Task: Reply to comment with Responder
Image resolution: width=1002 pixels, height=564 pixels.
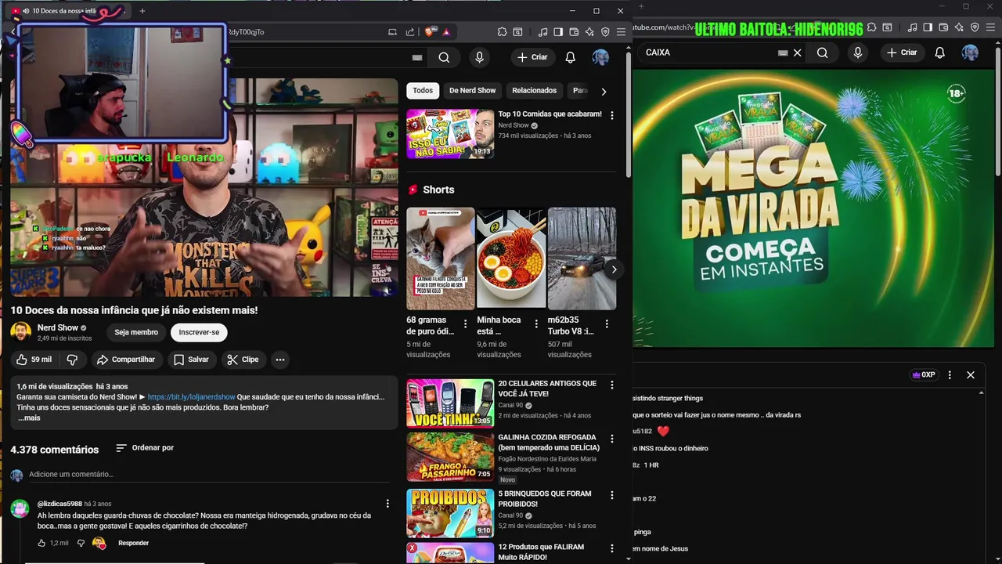Action: pyautogui.click(x=133, y=543)
